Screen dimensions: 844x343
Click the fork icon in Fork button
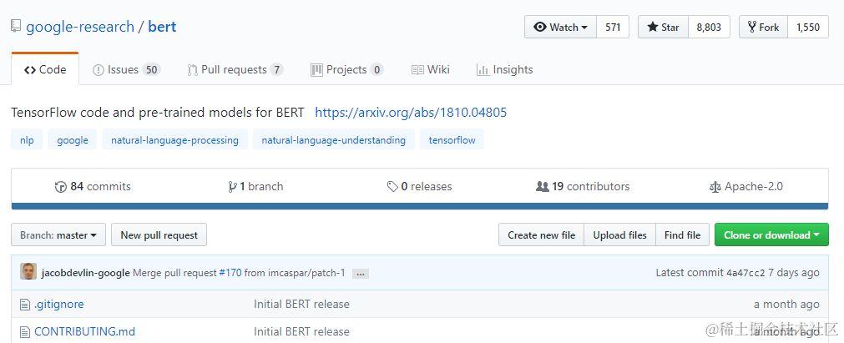(751, 27)
